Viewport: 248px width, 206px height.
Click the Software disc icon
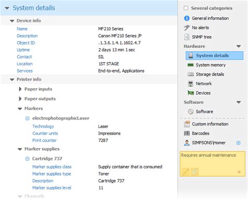click(x=190, y=111)
